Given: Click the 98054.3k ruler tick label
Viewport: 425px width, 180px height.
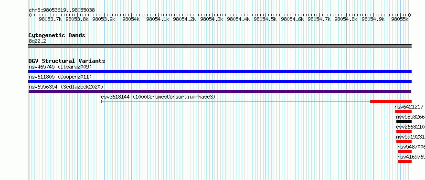Looking at the screenshot, I should click(x=212, y=19).
